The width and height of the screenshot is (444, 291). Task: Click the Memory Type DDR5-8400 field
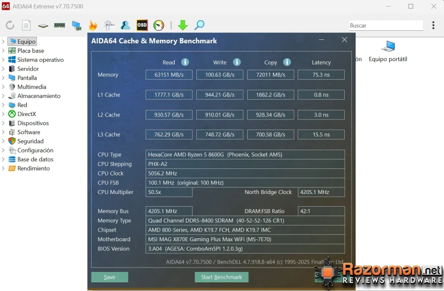click(245, 220)
